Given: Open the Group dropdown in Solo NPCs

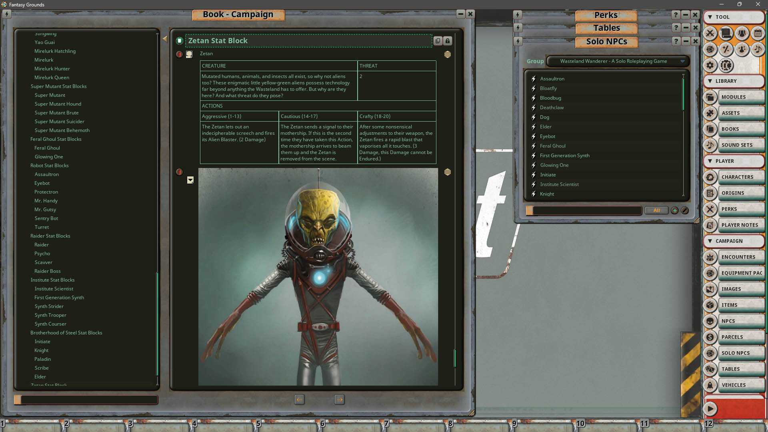Looking at the screenshot, I should [617, 61].
